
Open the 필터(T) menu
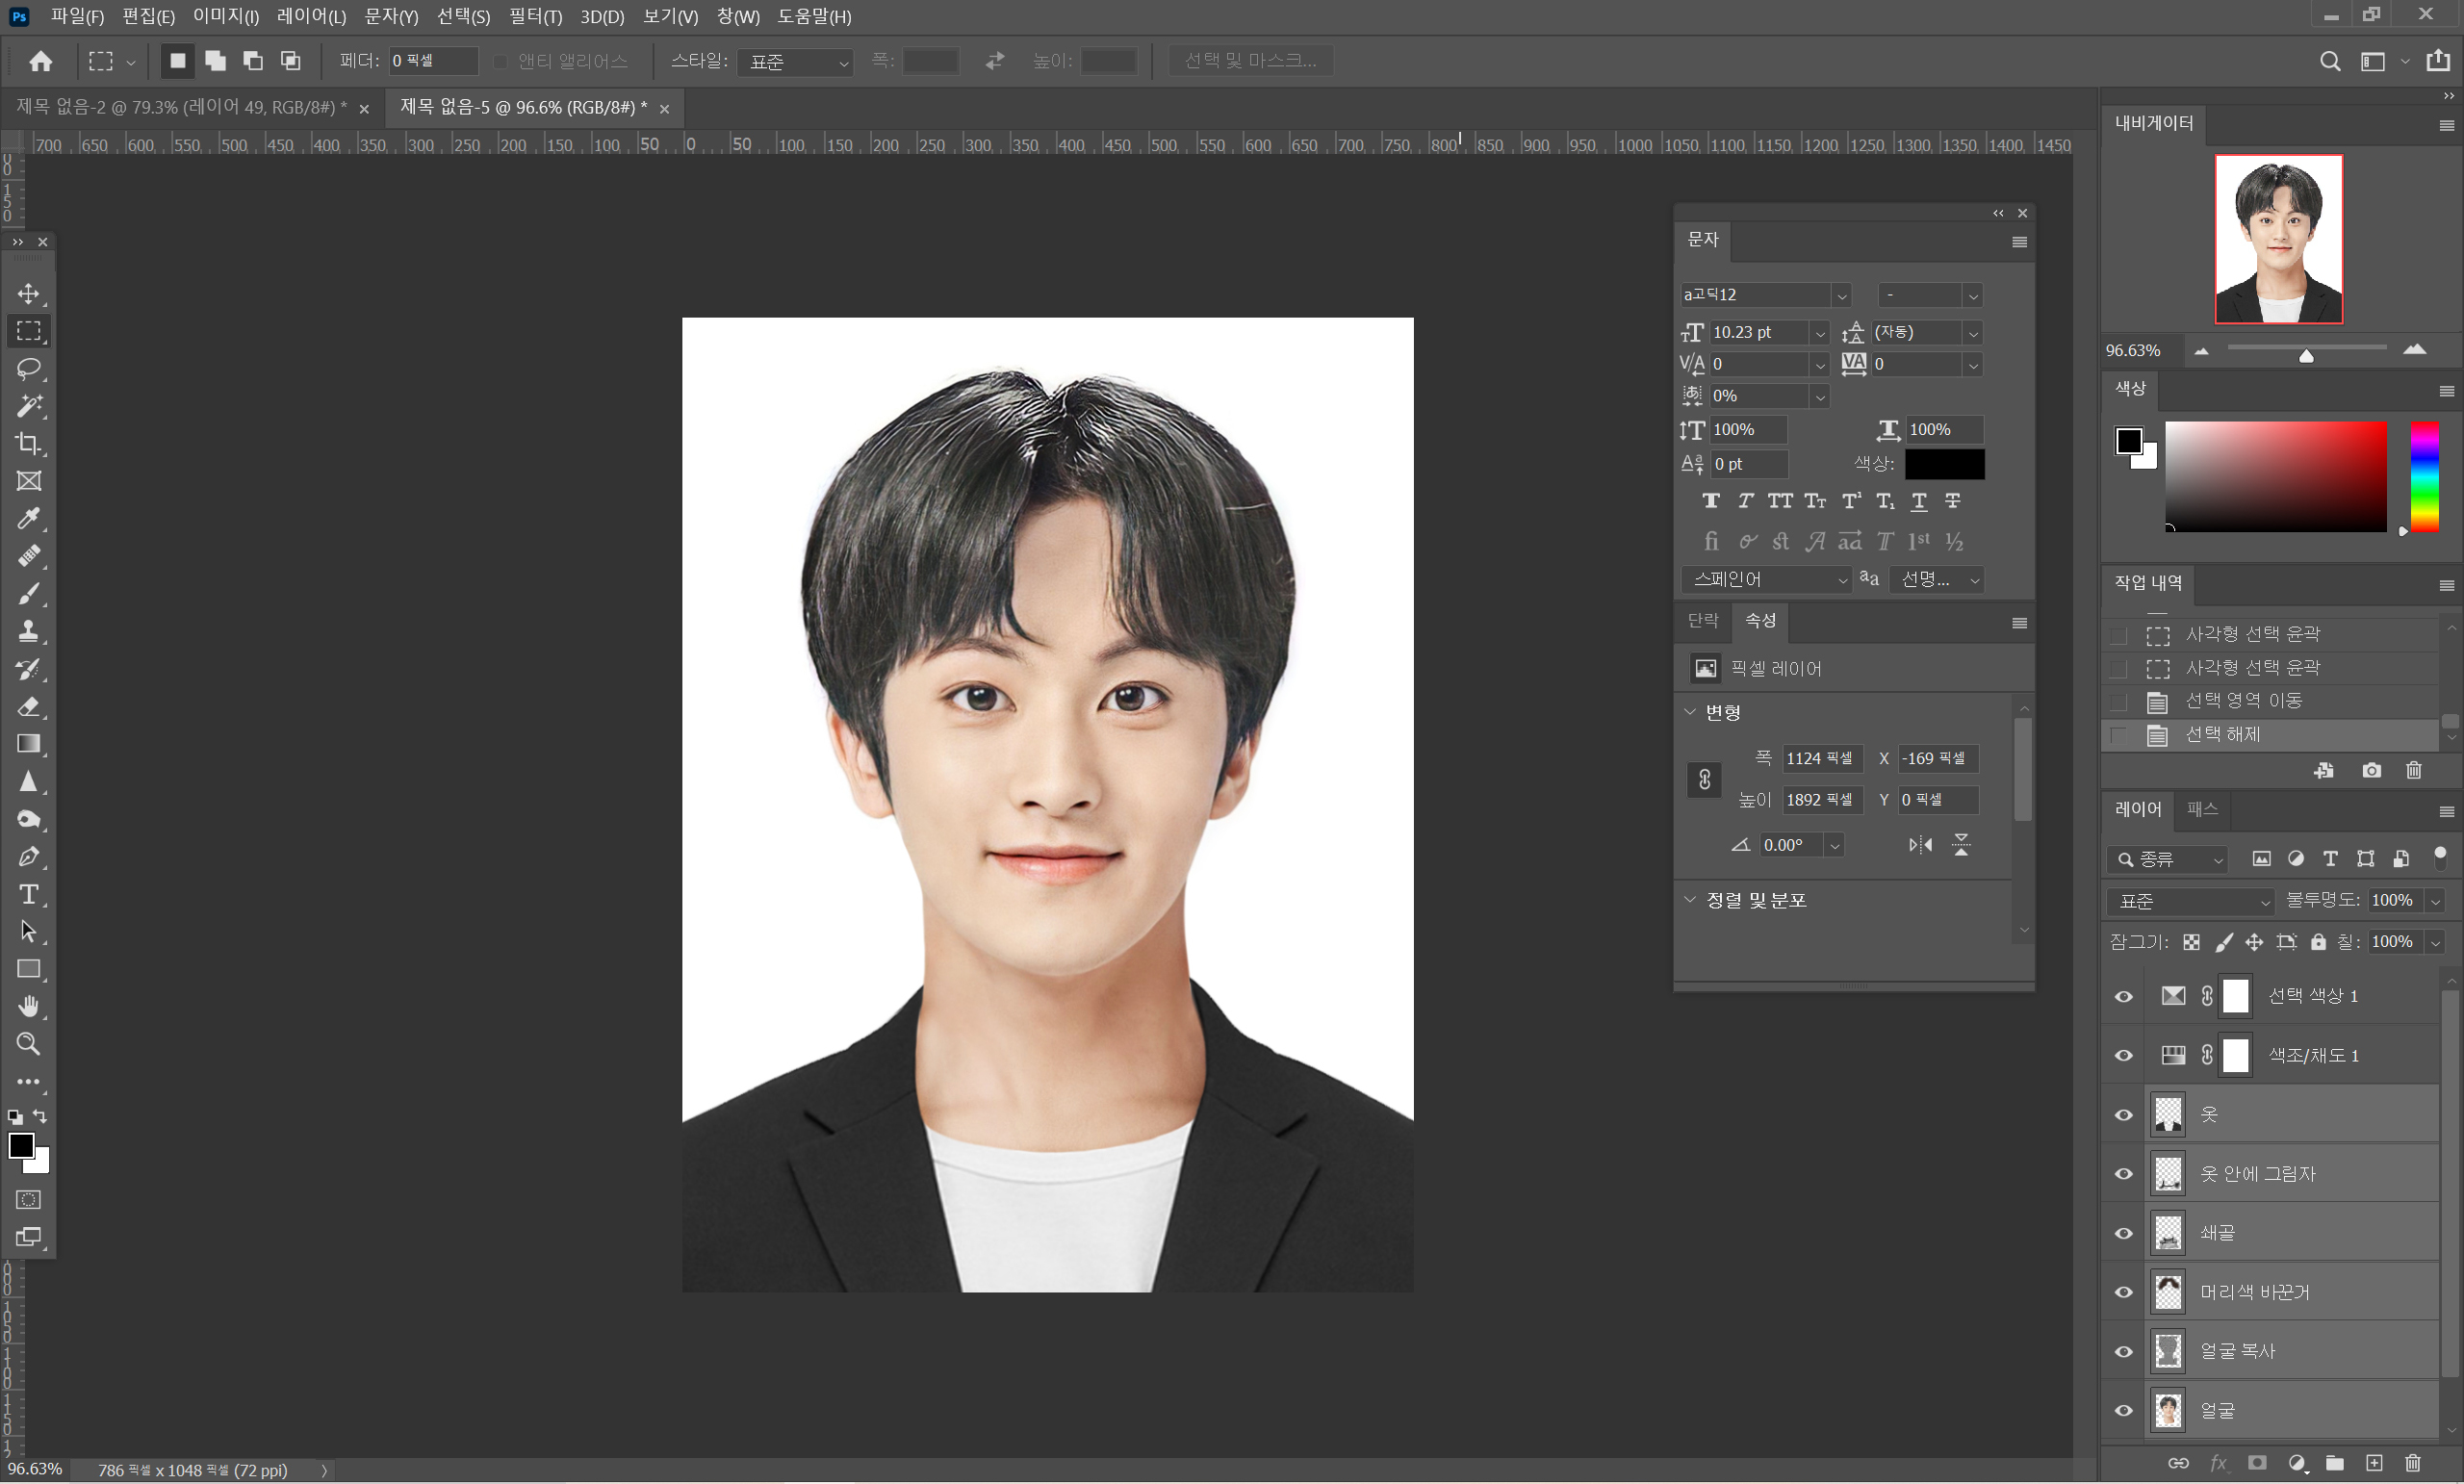pos(535,16)
